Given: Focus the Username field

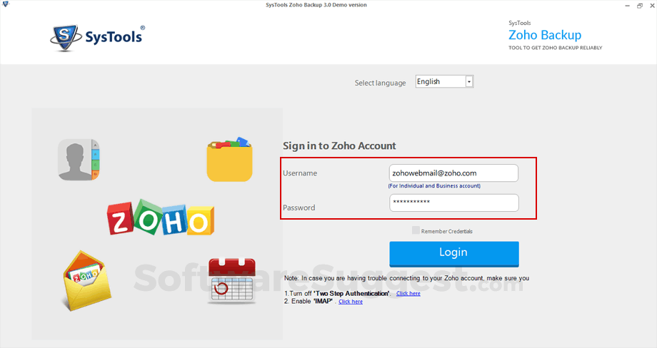Looking at the screenshot, I should pyautogui.click(x=453, y=173).
